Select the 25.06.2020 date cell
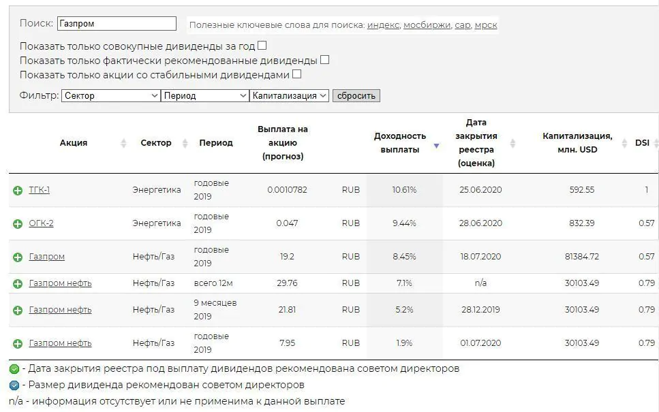Viewport: 659px width, 412px height. (480, 190)
